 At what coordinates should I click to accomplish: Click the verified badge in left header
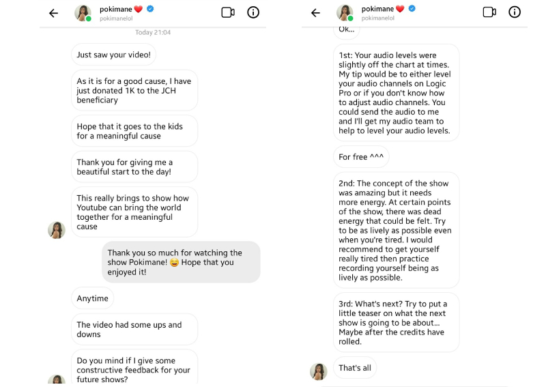point(150,8)
